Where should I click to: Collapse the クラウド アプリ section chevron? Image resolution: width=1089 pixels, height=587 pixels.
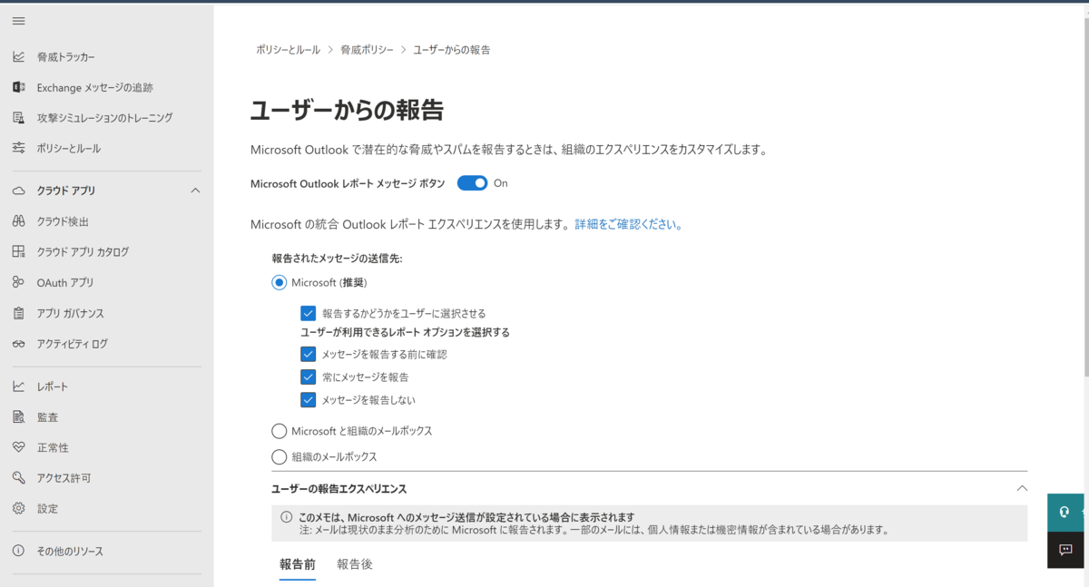pyautogui.click(x=195, y=191)
